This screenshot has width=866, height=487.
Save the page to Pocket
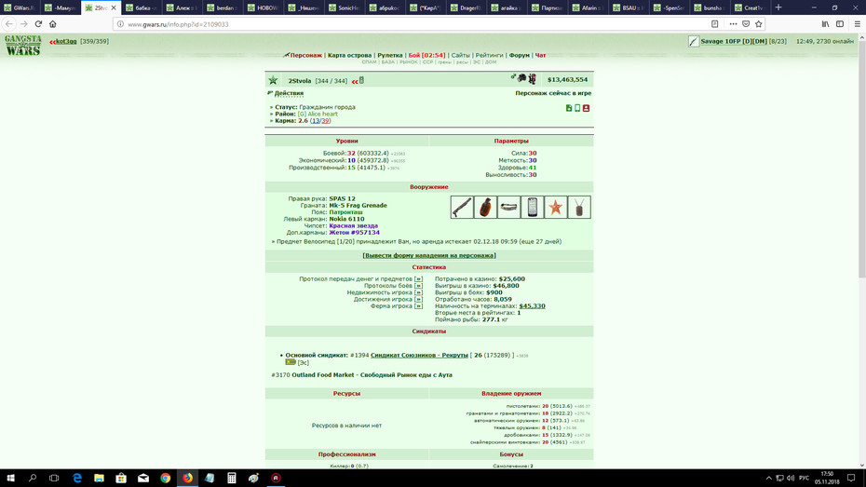click(746, 23)
